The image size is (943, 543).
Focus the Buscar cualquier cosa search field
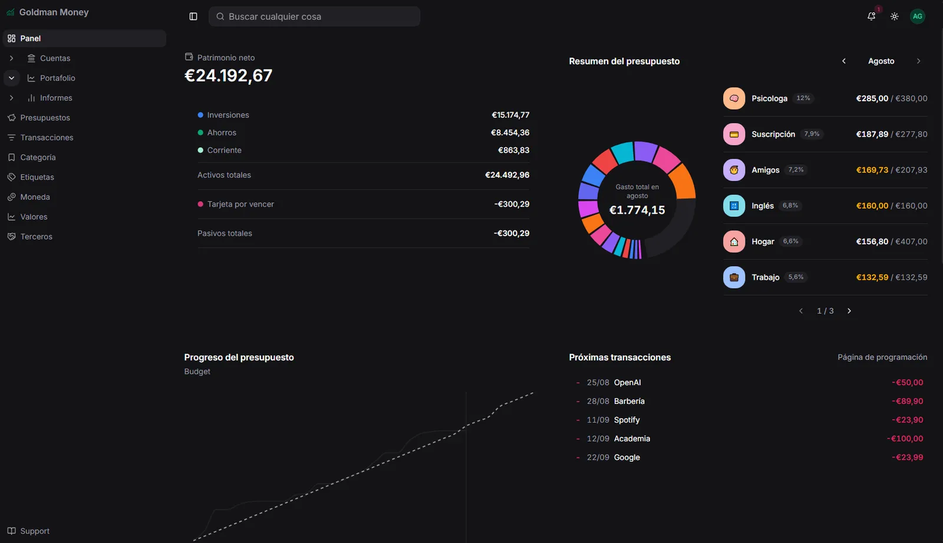point(314,16)
